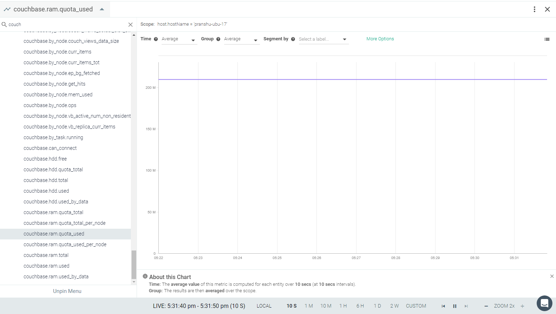This screenshot has width=556, height=314.
Task: Select the 10 S time range
Action: pos(292,306)
